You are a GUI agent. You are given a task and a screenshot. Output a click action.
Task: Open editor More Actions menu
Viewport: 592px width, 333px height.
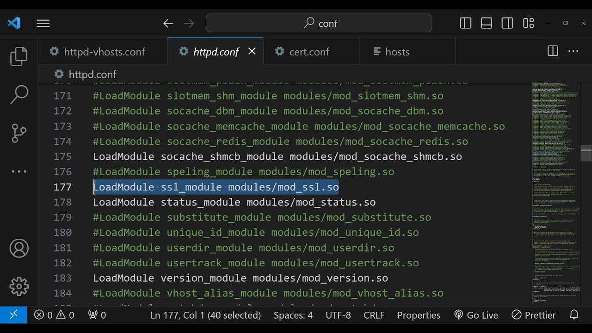point(573,51)
